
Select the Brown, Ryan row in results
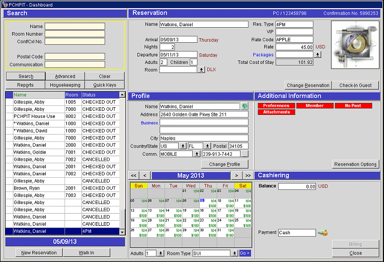38,188
